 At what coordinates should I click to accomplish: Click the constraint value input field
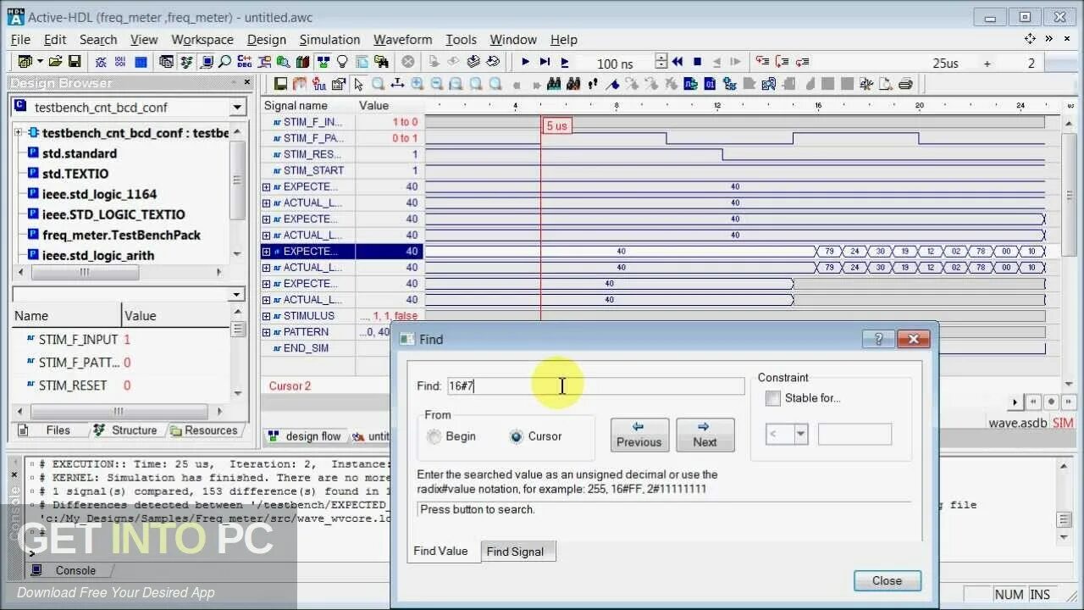854,435
